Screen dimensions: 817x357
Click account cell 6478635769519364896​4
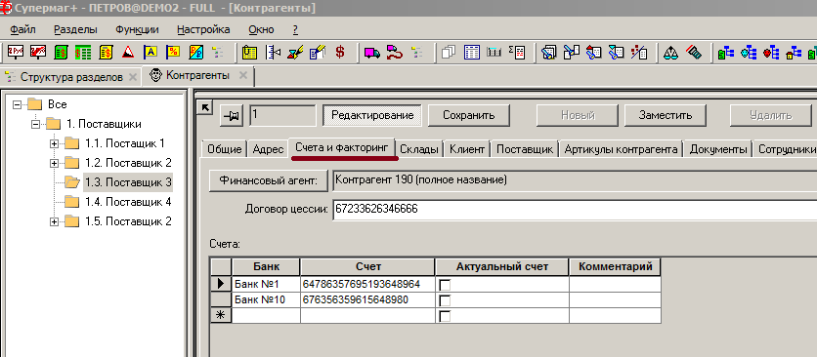[367, 284]
